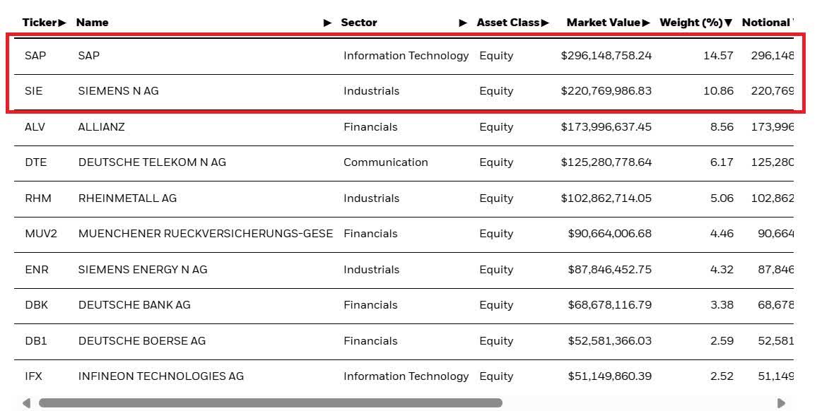Image resolution: width=822 pixels, height=411 pixels.
Task: Toggle Weight (%) descending sort arrow
Action: pyautogui.click(x=728, y=23)
